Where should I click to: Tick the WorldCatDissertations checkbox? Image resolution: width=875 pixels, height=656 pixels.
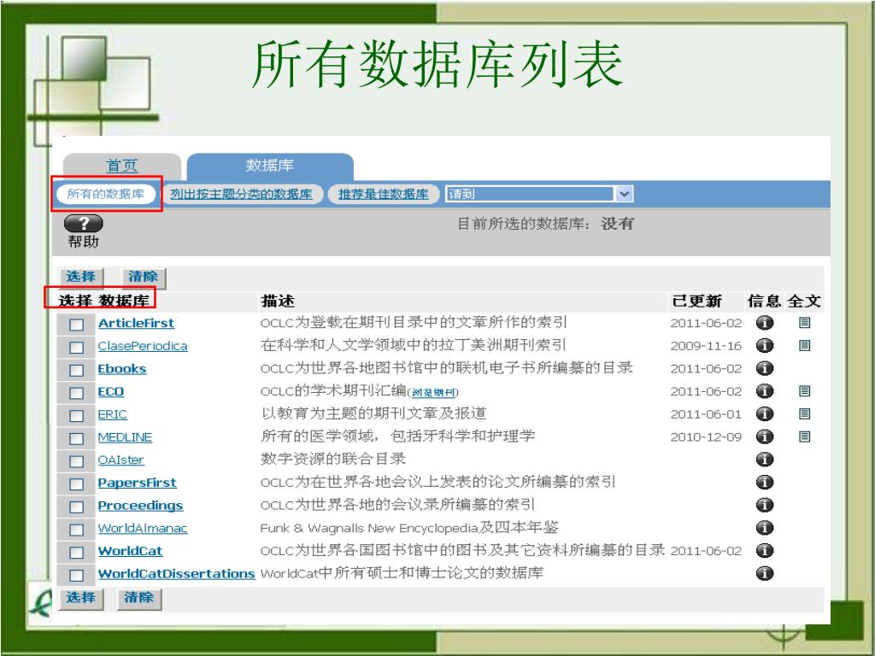pos(76,575)
